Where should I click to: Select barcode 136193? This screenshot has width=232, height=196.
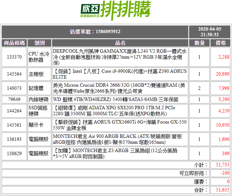15,139
